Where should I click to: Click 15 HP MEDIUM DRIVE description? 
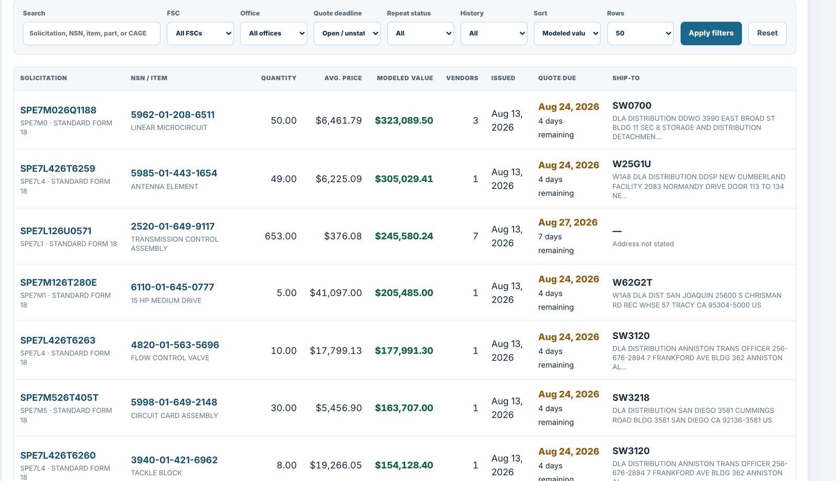pos(166,301)
